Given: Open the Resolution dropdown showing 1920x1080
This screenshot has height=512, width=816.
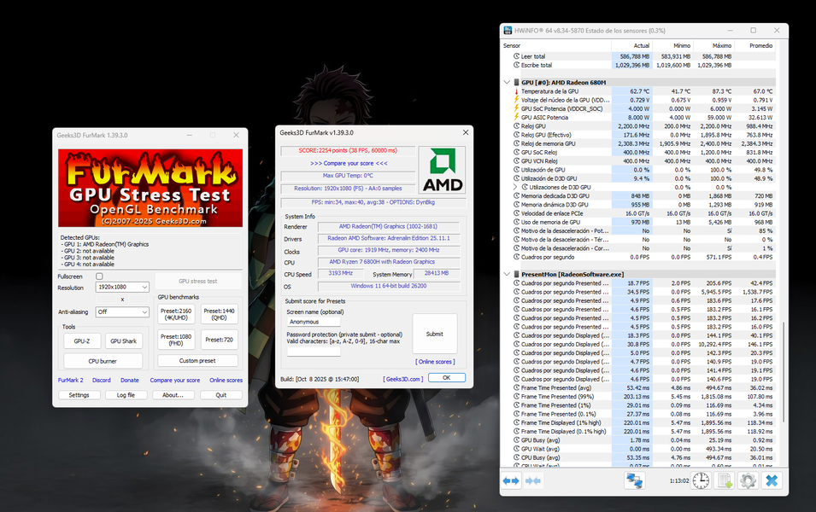Looking at the screenshot, I should [122, 288].
